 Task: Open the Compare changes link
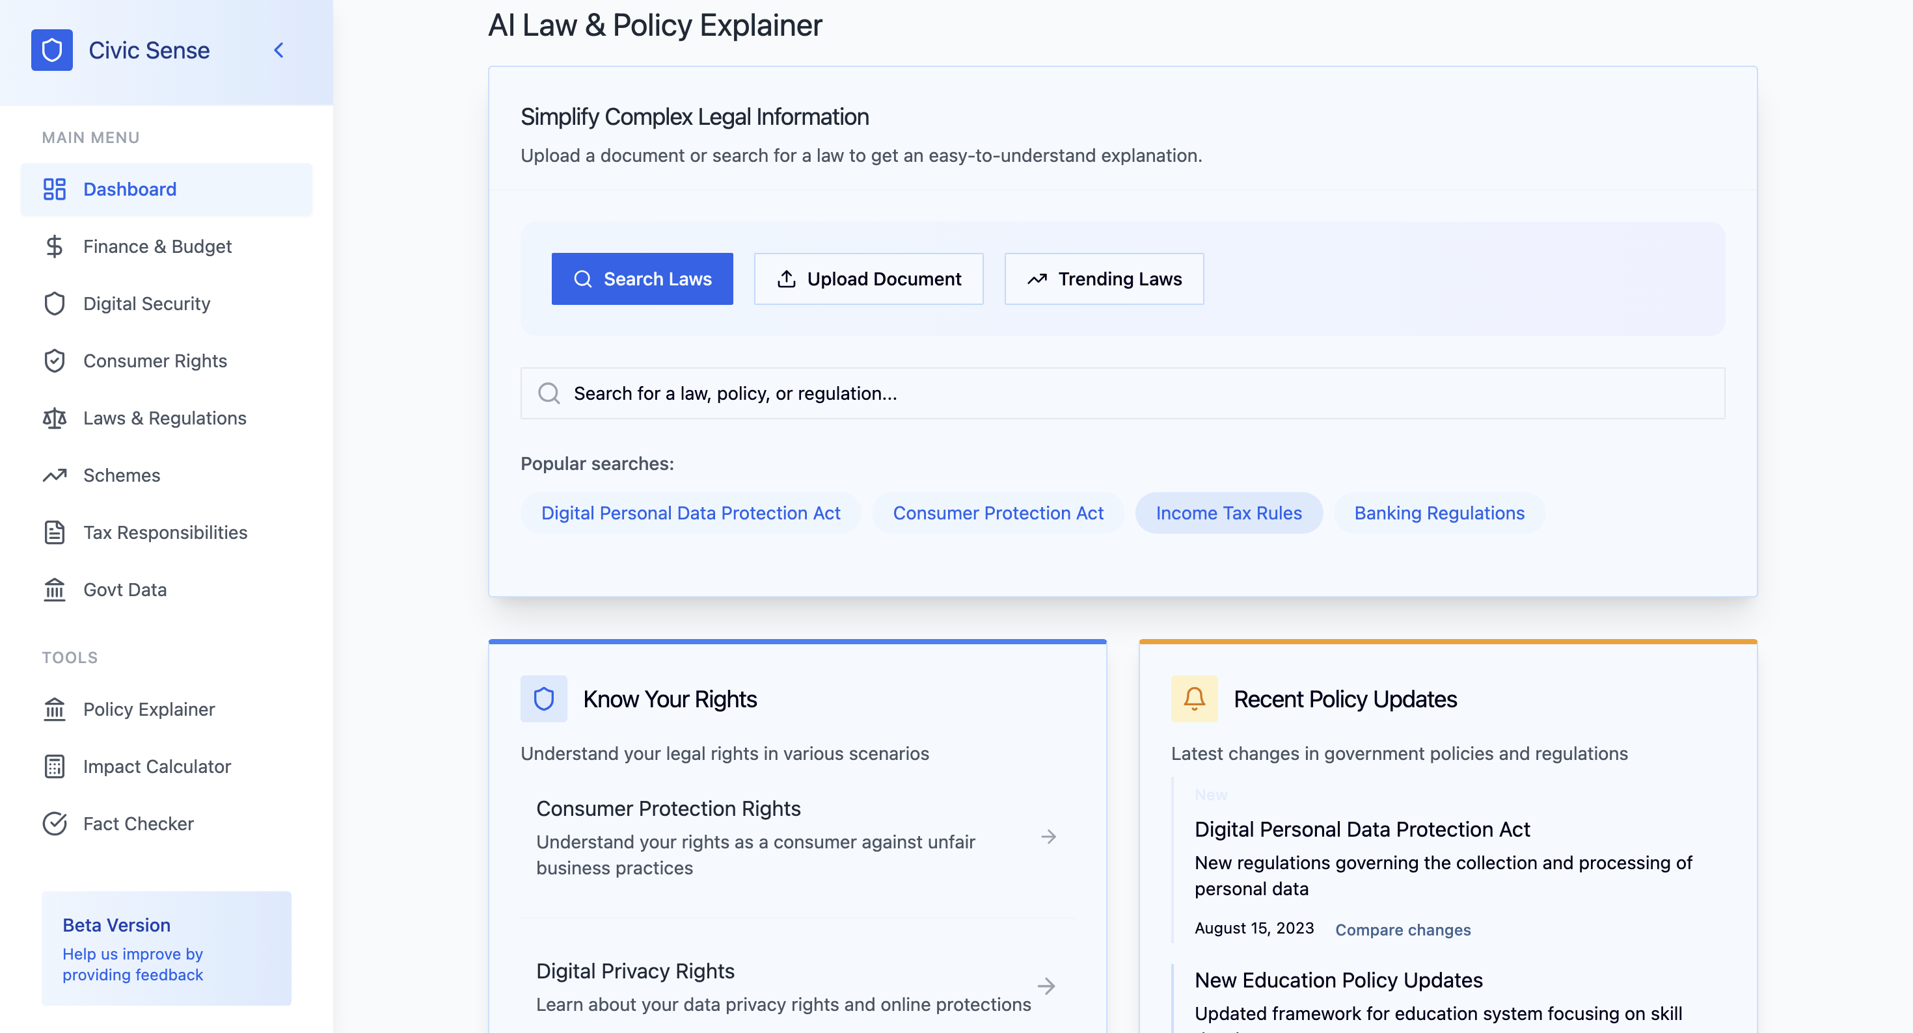1402,929
